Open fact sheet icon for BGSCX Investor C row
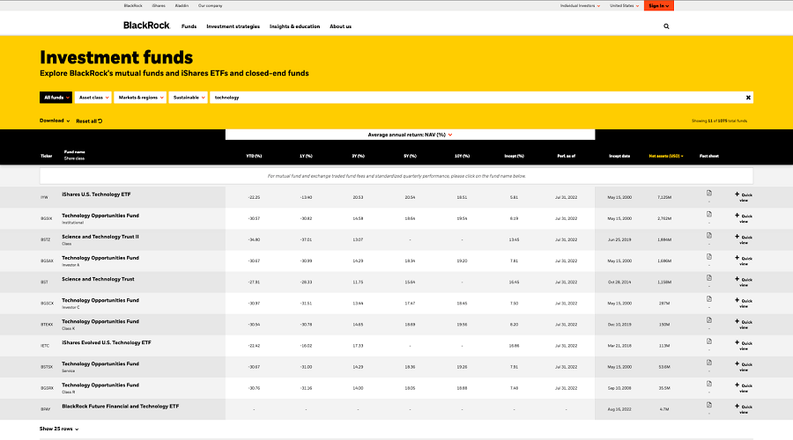This screenshot has height=440, width=793. (709, 299)
